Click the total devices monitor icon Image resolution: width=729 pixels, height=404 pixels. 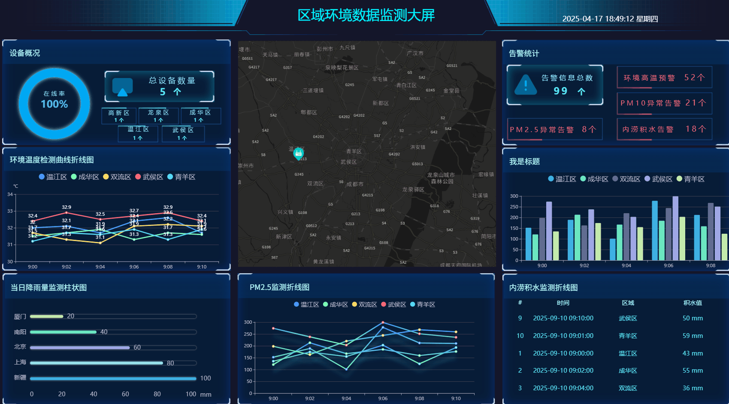122,87
